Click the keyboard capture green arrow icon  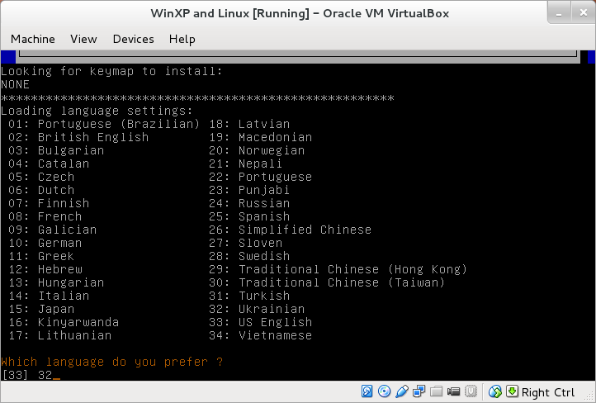pyautogui.click(x=511, y=391)
